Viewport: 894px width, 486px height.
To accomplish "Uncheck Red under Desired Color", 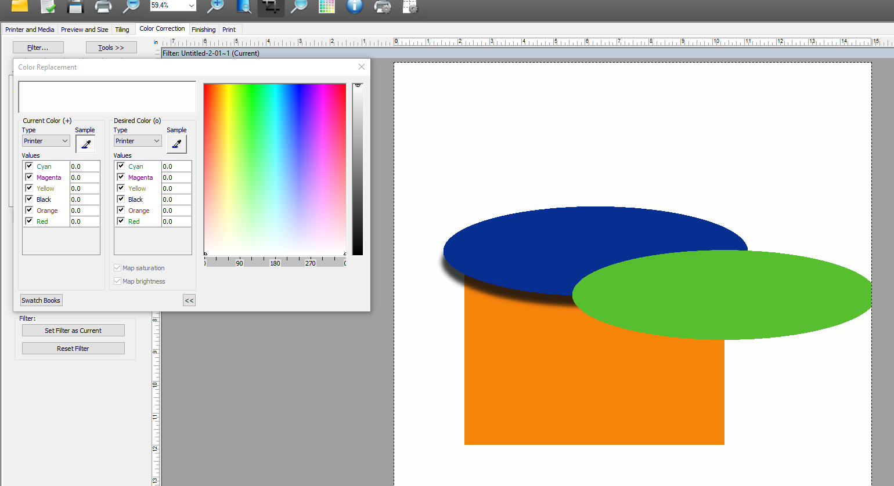I will [x=121, y=221].
